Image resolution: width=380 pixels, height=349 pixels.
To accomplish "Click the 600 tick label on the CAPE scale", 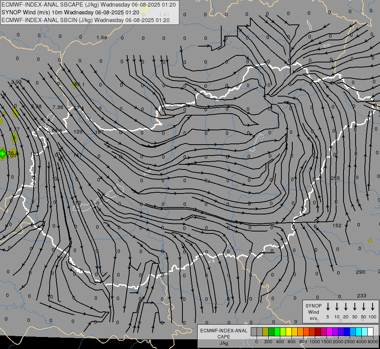I will (292, 342).
